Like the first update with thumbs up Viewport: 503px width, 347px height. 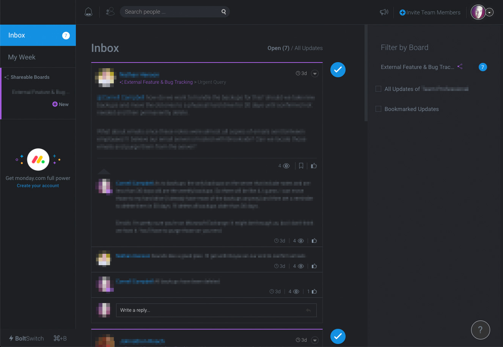(x=314, y=166)
